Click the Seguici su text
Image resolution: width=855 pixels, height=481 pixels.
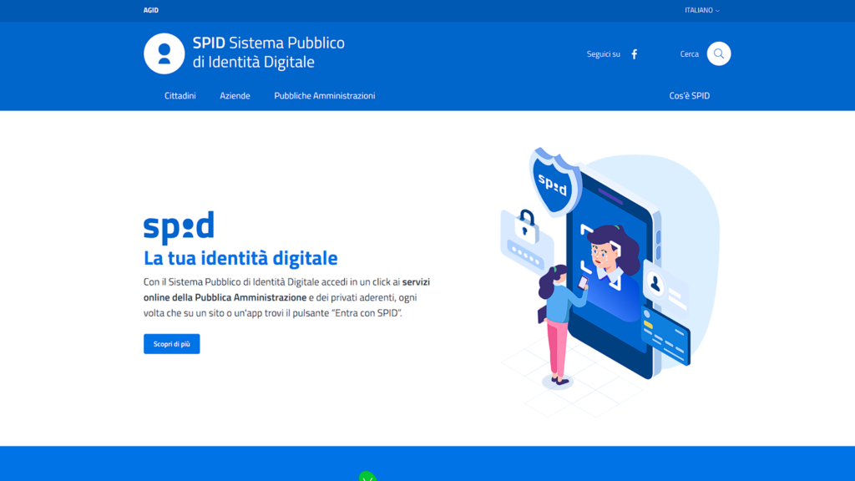click(x=603, y=54)
